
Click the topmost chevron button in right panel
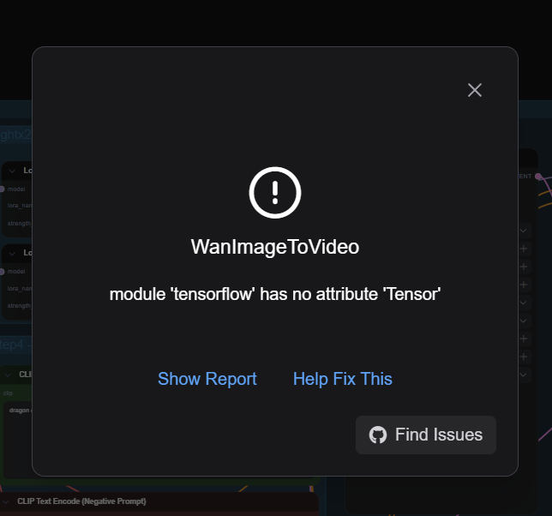pyautogui.click(x=524, y=231)
